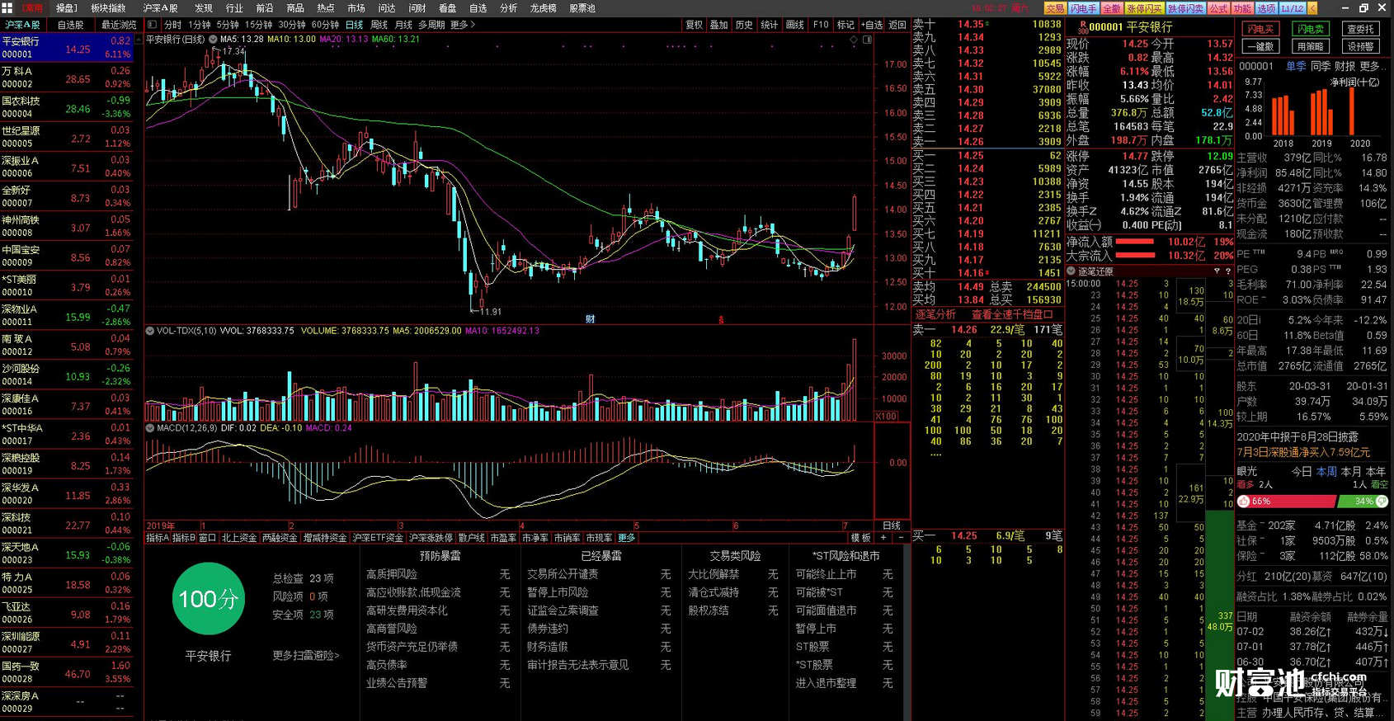Click the 查委托 order query button
The width and height of the screenshot is (1394, 721).
(1360, 29)
